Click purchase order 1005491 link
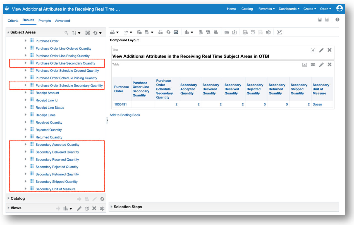The width and height of the screenshot is (354, 225). pos(121,104)
